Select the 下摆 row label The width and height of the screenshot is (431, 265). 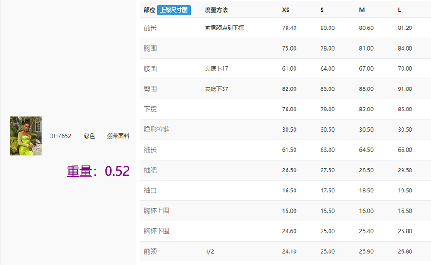tap(150, 109)
